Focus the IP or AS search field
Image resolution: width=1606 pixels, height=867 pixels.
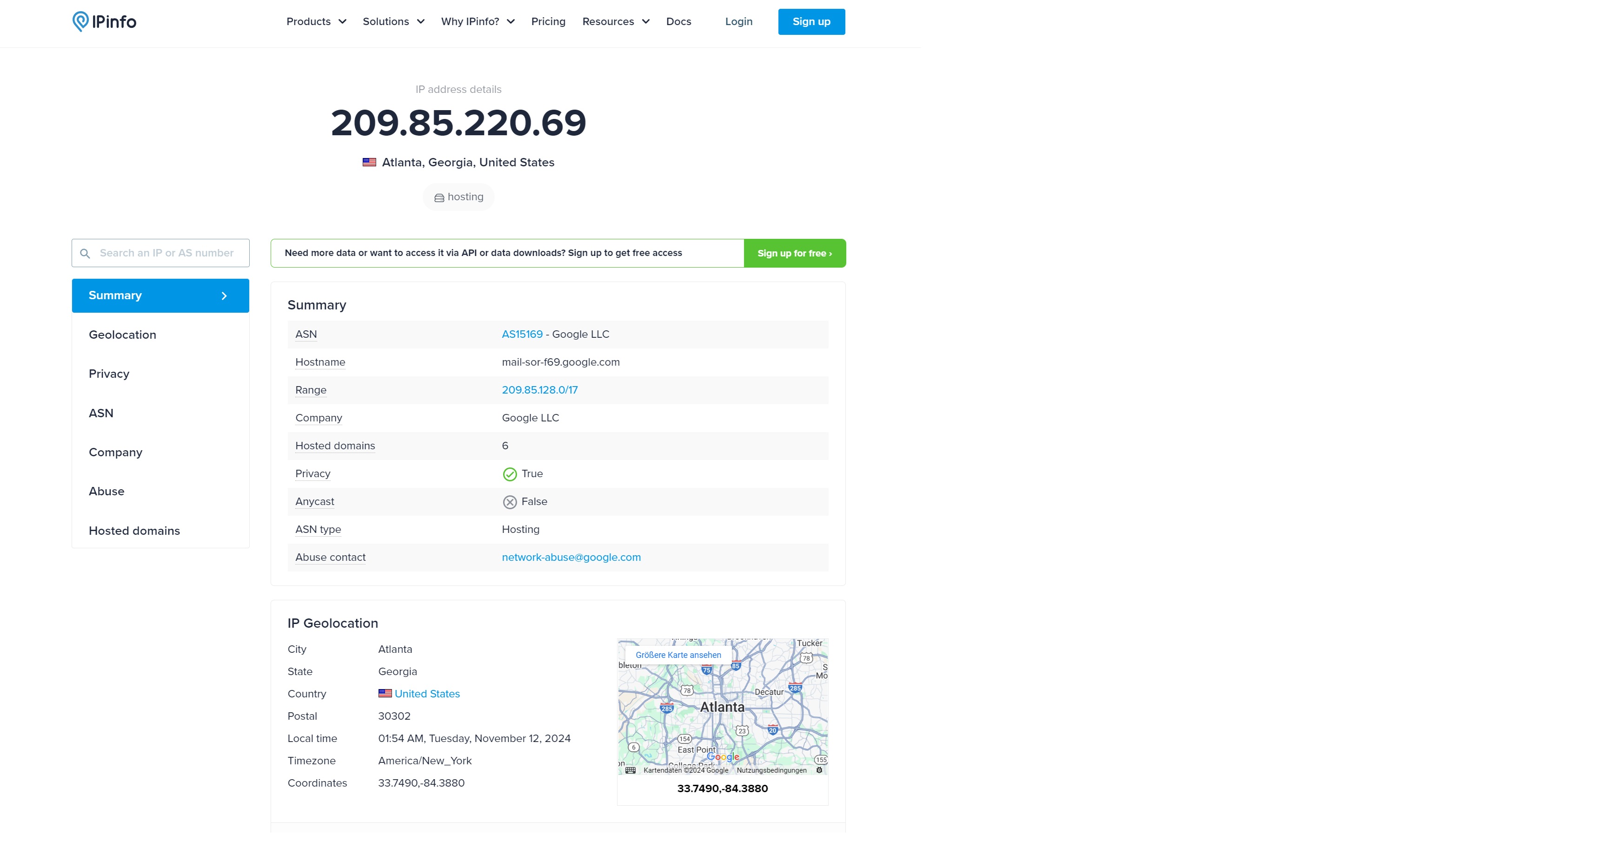(166, 253)
